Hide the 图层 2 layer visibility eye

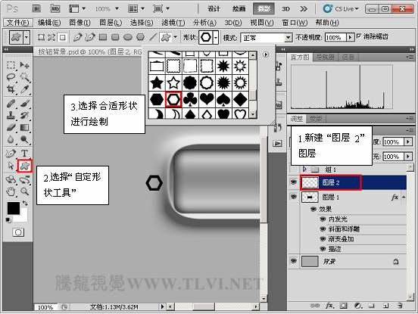click(x=294, y=182)
